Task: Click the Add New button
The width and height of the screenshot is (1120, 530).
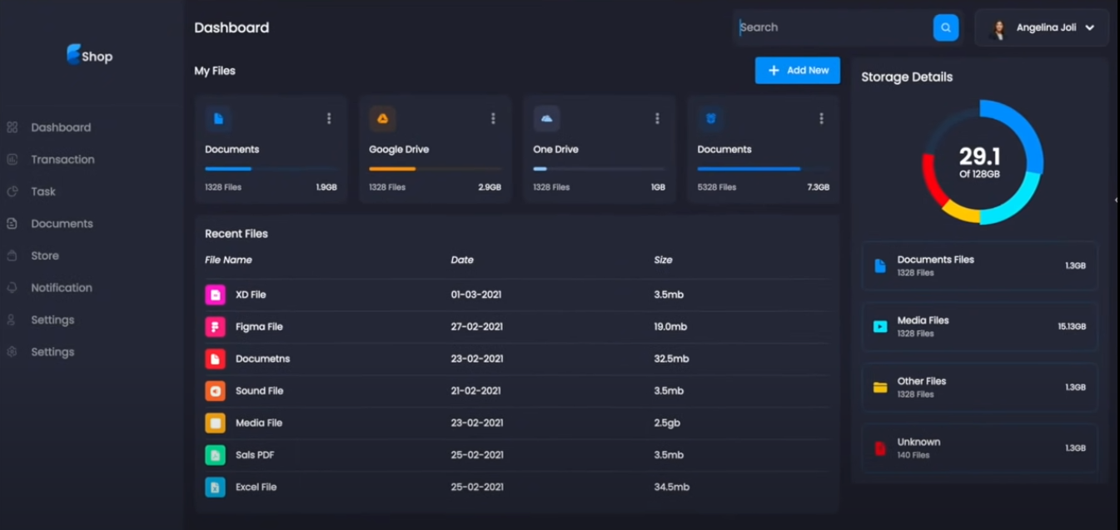Action: click(797, 70)
